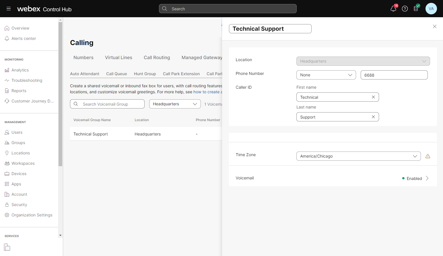The height and width of the screenshot is (256, 443).
Task: Switch to the Managed Gateways tab
Action: pos(202,57)
